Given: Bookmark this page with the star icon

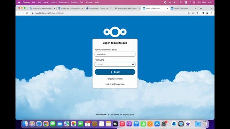Looking at the screenshot, I should click(x=197, y=13).
